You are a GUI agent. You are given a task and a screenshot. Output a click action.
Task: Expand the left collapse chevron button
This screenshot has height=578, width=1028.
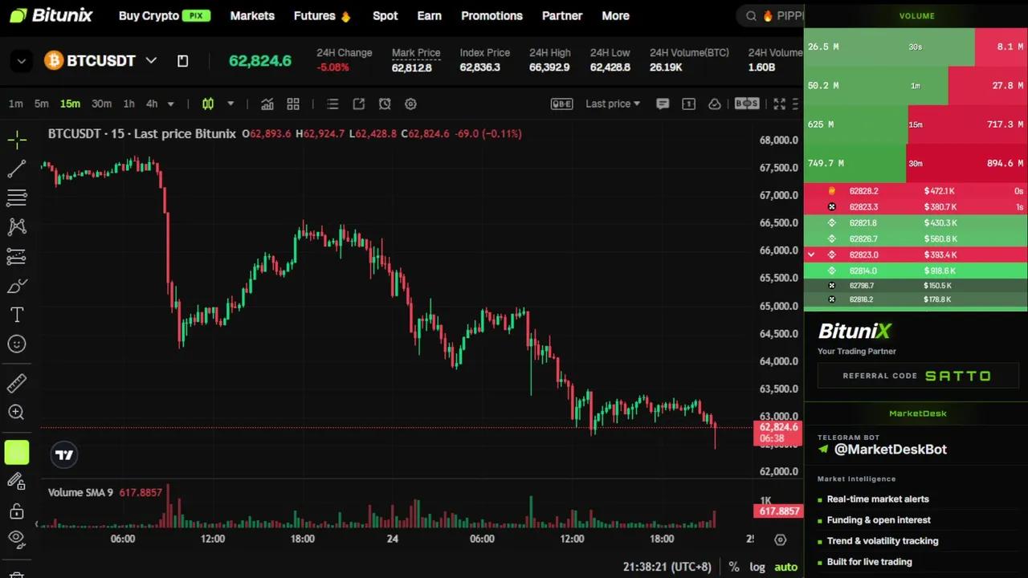click(x=22, y=61)
